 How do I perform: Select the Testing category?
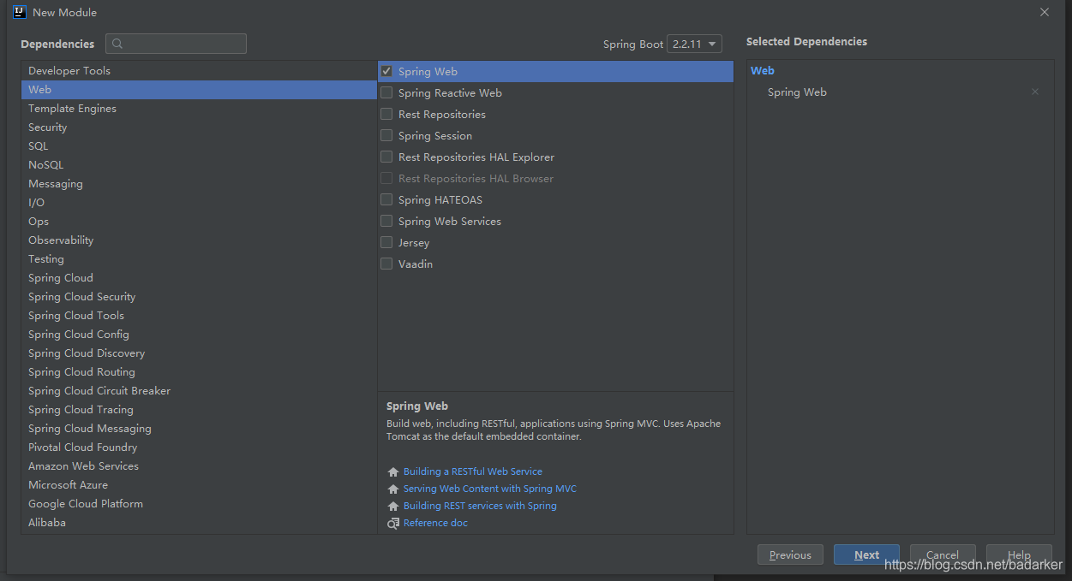(199, 259)
